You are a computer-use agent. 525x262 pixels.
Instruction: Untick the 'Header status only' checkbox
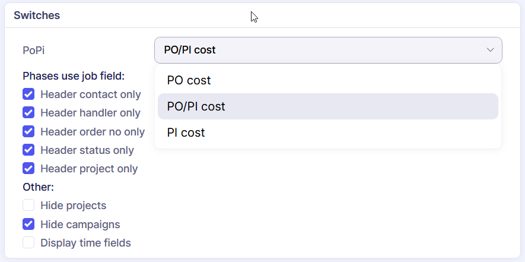[28, 150]
